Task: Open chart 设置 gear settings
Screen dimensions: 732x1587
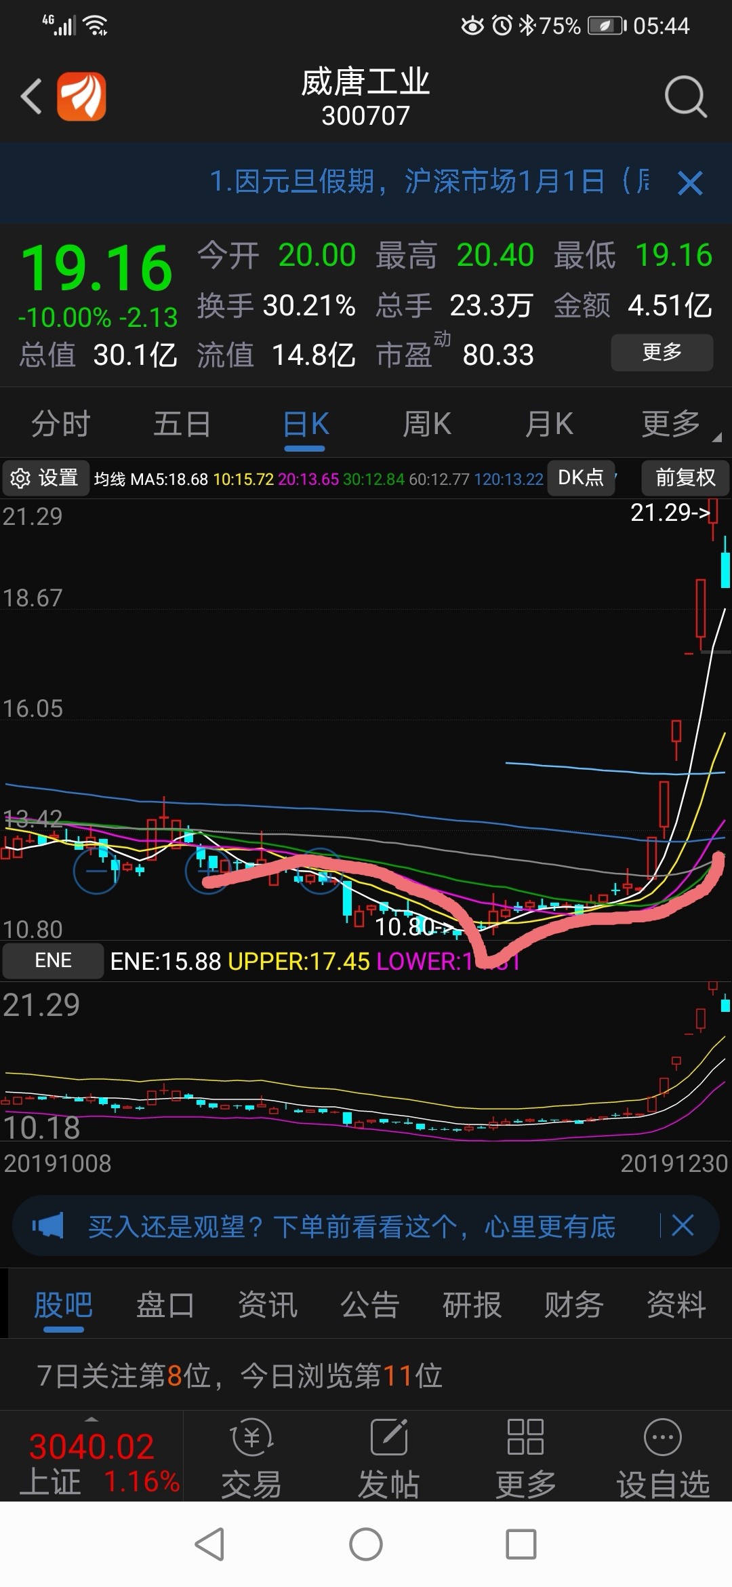Action: [x=45, y=478]
